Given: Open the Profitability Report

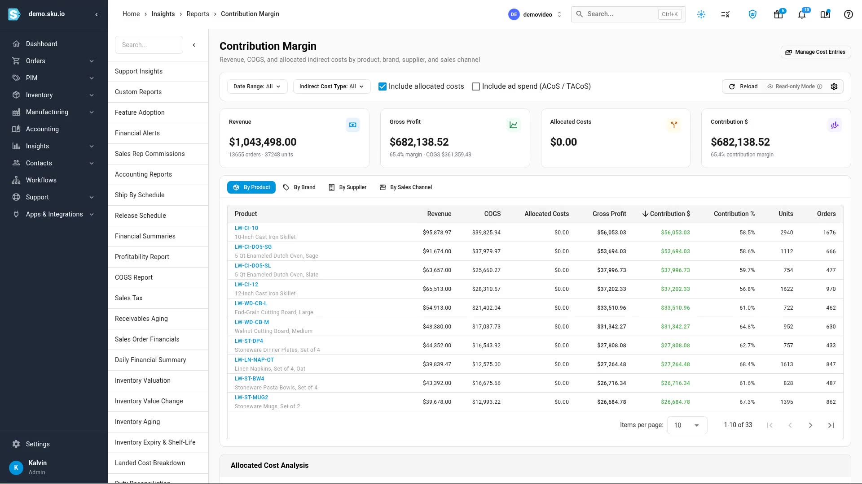Looking at the screenshot, I should [158, 257].
